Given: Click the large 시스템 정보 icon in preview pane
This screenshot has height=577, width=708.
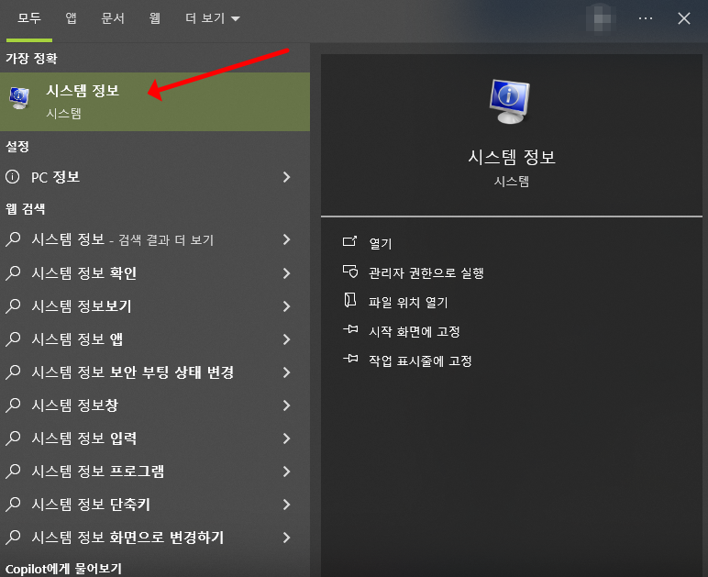Looking at the screenshot, I should [x=510, y=101].
